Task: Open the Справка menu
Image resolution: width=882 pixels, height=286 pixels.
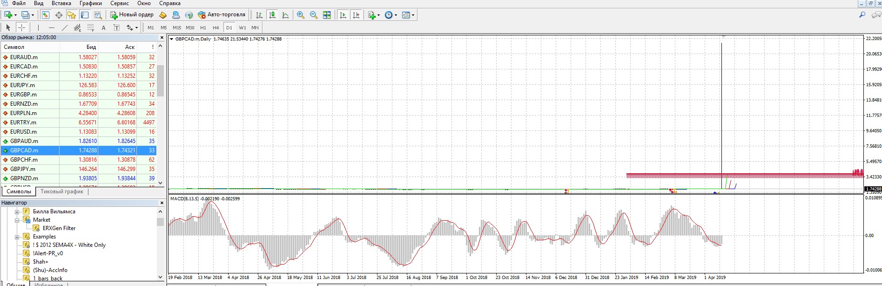Action: tap(169, 3)
